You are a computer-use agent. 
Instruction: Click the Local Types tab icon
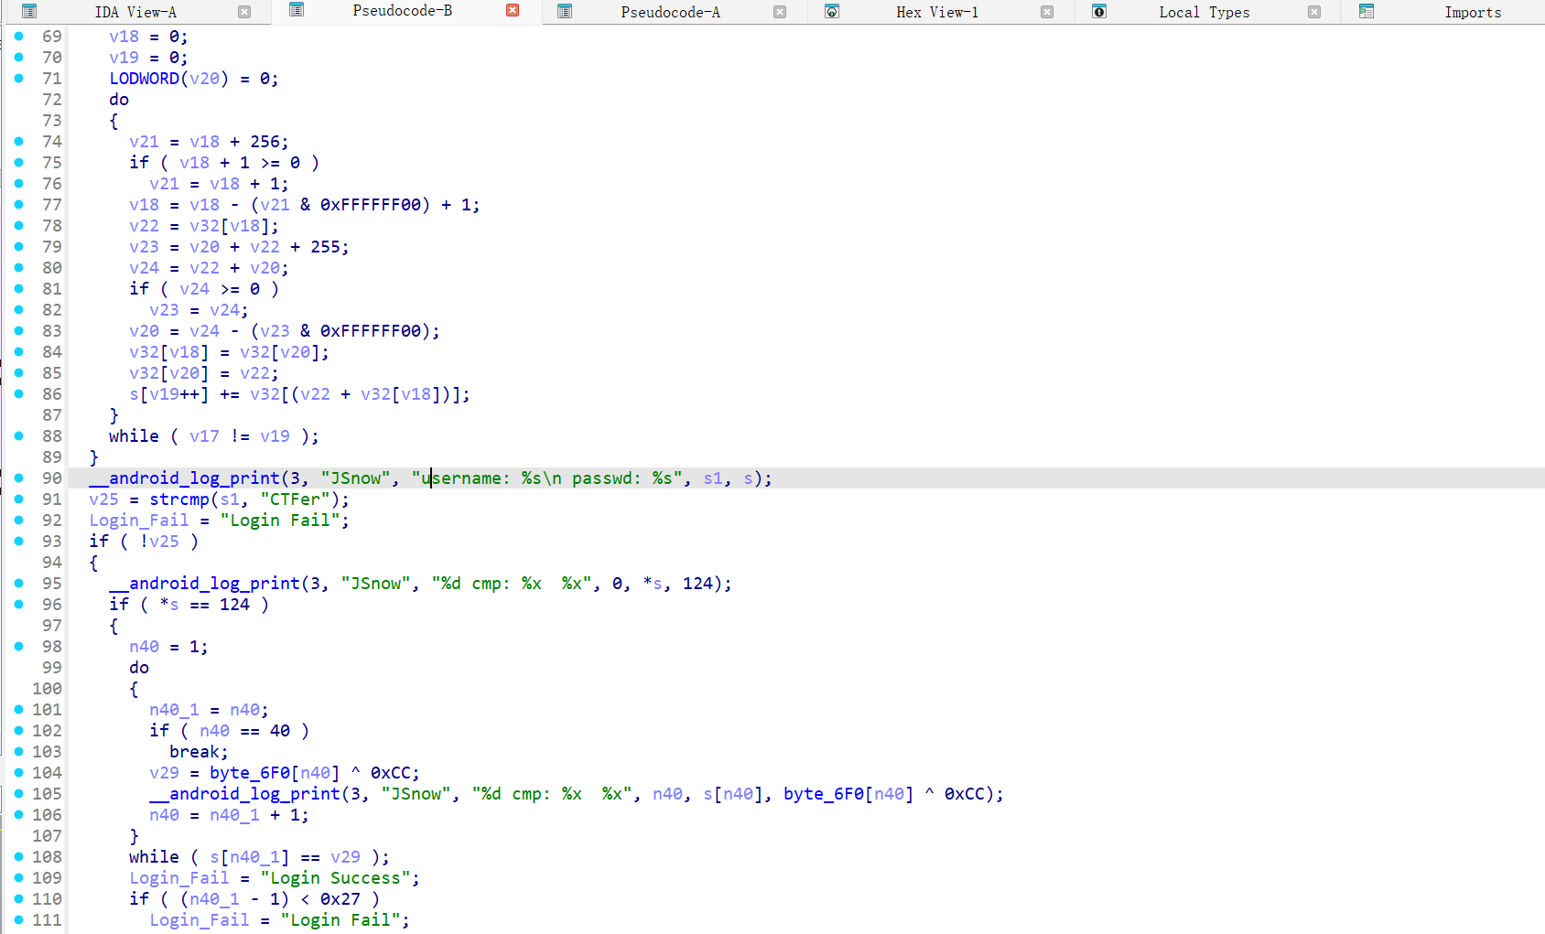[1099, 12]
